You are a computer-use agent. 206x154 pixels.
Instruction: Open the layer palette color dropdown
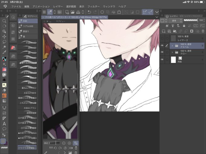click(x=164, y=21)
